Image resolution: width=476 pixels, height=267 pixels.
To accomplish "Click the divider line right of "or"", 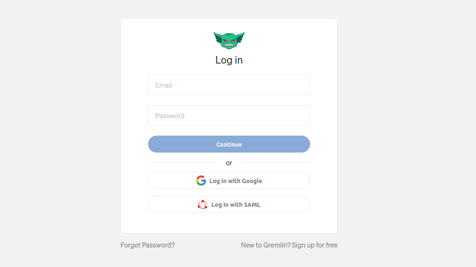I will click(276, 163).
